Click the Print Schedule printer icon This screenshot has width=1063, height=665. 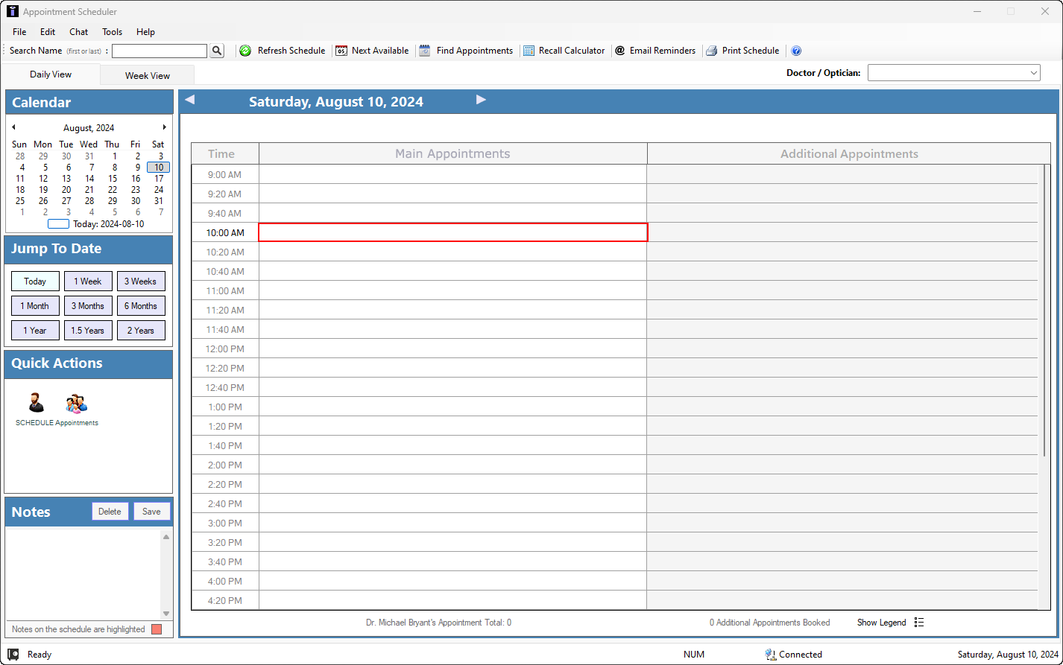pos(711,51)
